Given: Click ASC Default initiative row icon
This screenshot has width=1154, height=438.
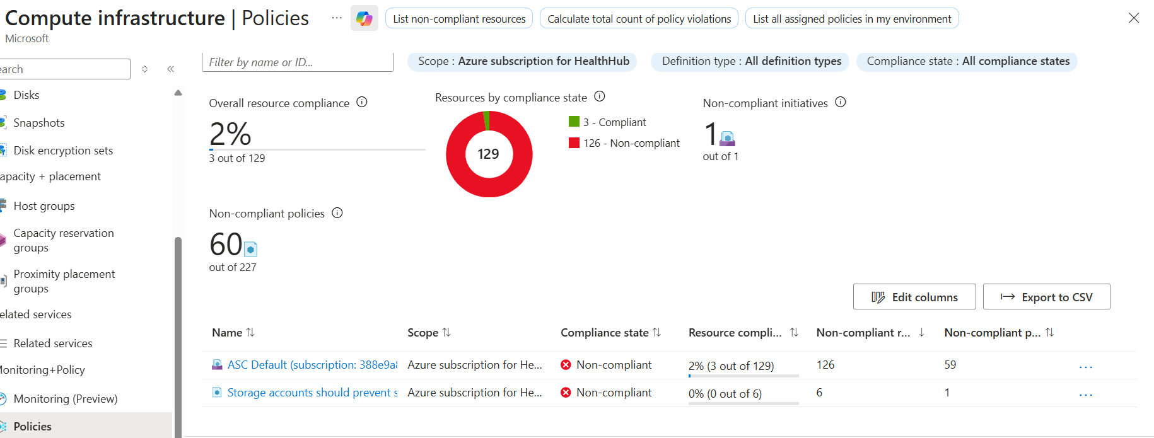Looking at the screenshot, I should 217,364.
